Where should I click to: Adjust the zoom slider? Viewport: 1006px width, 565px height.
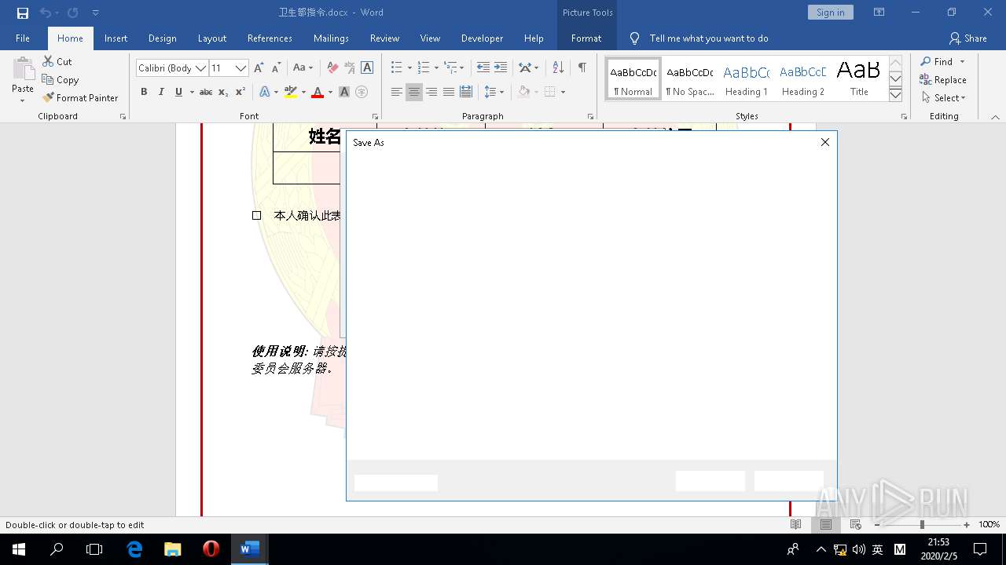[922, 524]
